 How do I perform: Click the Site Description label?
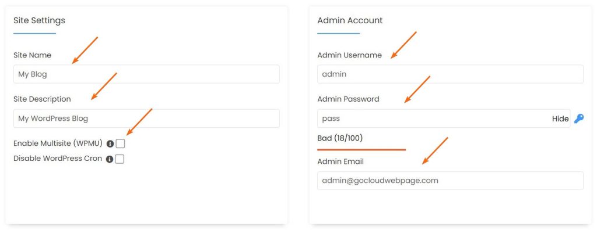(42, 99)
